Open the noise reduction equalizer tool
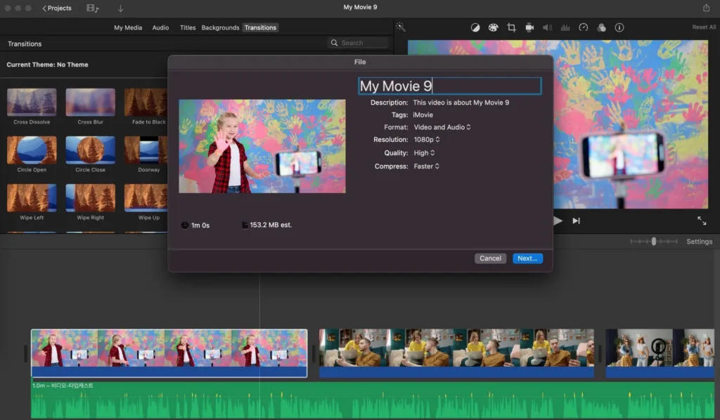Viewport: 720px width, 420px height. click(565, 27)
